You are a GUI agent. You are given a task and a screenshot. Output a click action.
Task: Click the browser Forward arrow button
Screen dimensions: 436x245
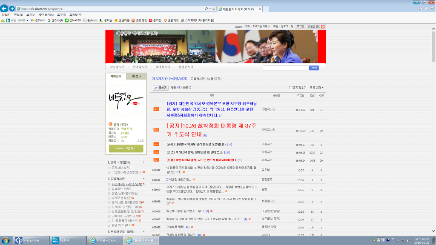coord(12,9)
